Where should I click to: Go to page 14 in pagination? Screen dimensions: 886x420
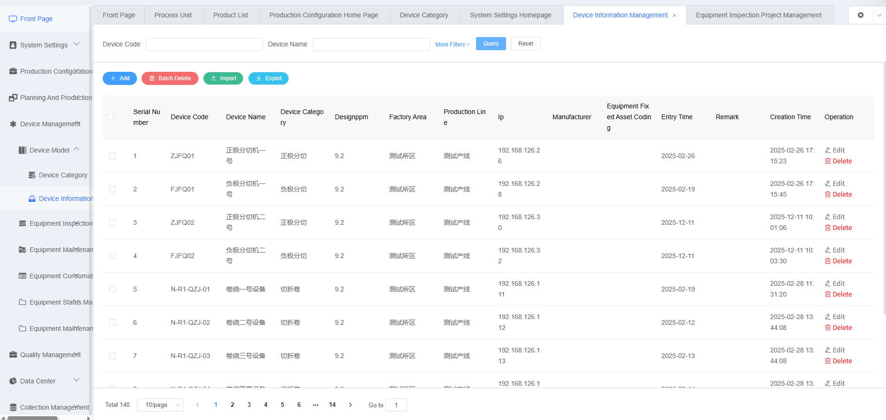[x=333, y=405]
